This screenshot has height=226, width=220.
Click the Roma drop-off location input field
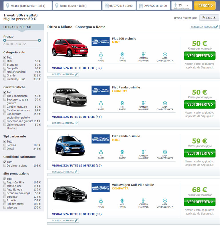[x=77, y=6]
